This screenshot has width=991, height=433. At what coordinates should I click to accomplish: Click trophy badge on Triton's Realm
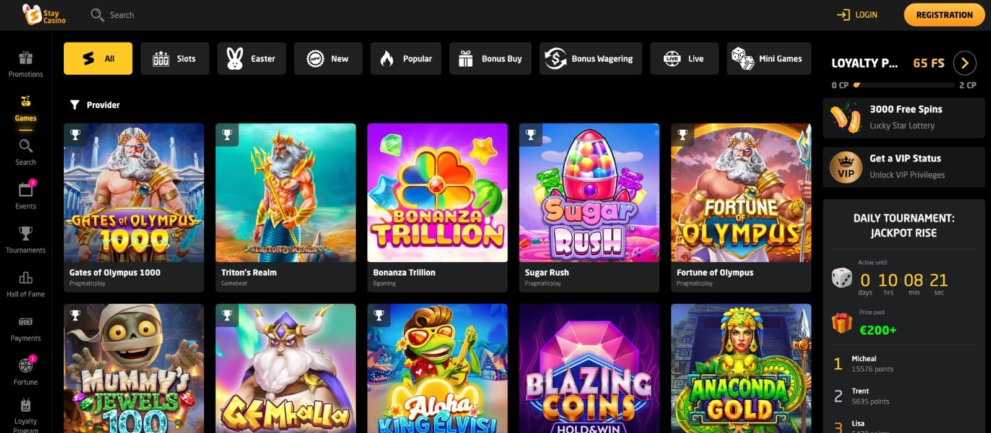(227, 134)
